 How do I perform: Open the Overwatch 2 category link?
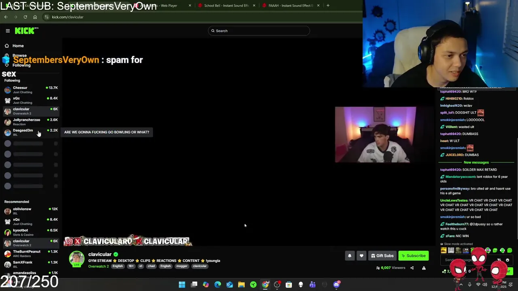click(98, 266)
